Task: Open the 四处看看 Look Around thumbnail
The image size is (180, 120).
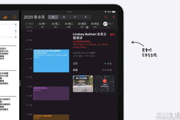Action: (x=83, y=84)
